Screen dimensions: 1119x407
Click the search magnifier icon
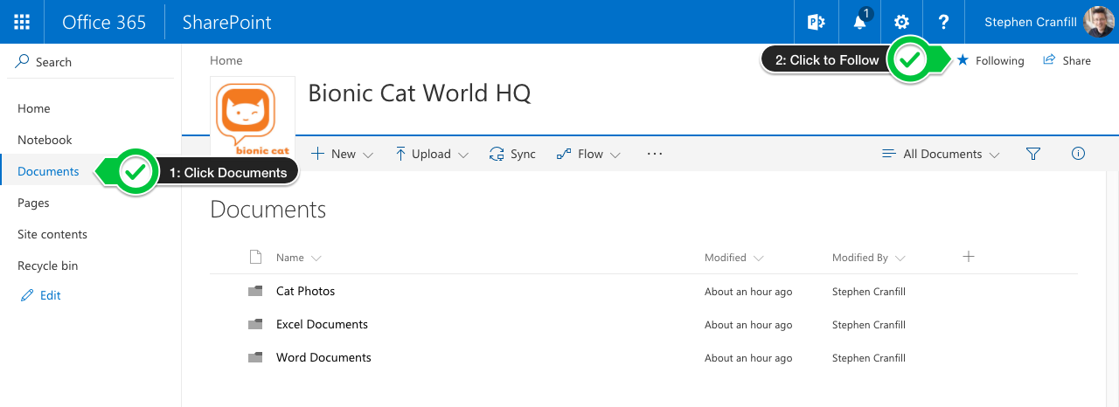tap(23, 62)
